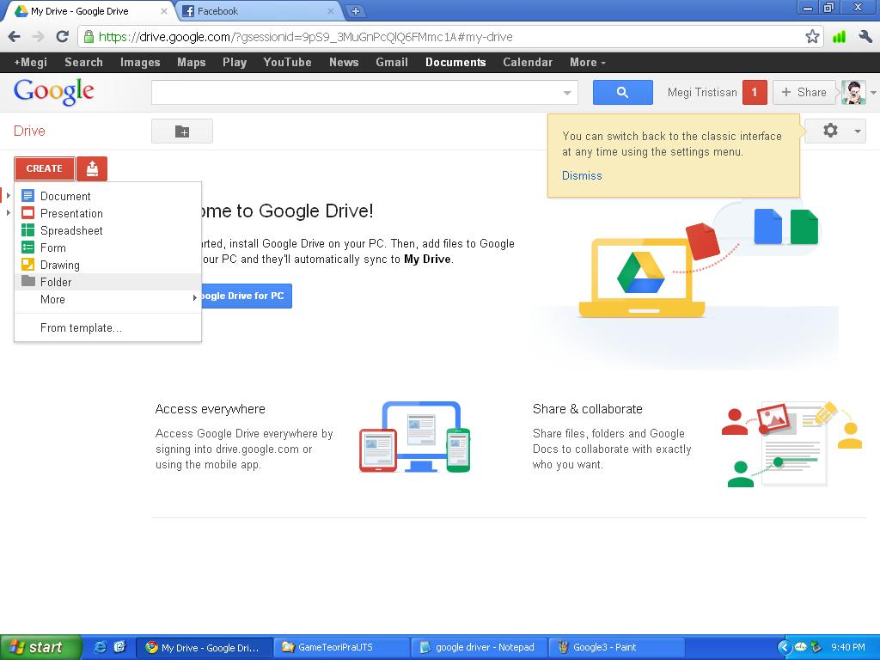Click the gray Folder icon in menu

click(28, 281)
